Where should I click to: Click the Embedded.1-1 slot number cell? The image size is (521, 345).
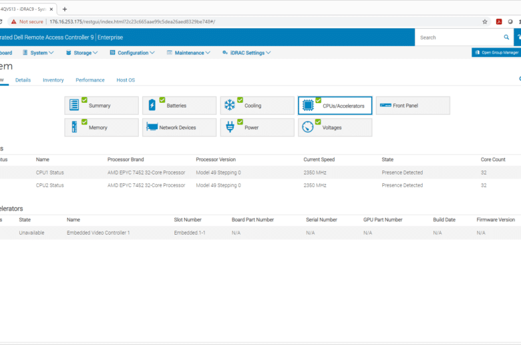(190, 233)
